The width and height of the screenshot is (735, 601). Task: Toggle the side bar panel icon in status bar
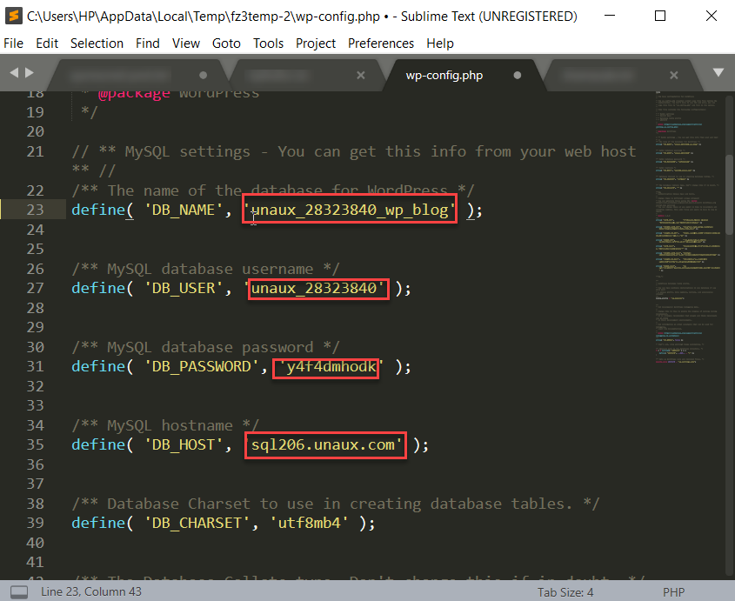[x=19, y=592]
